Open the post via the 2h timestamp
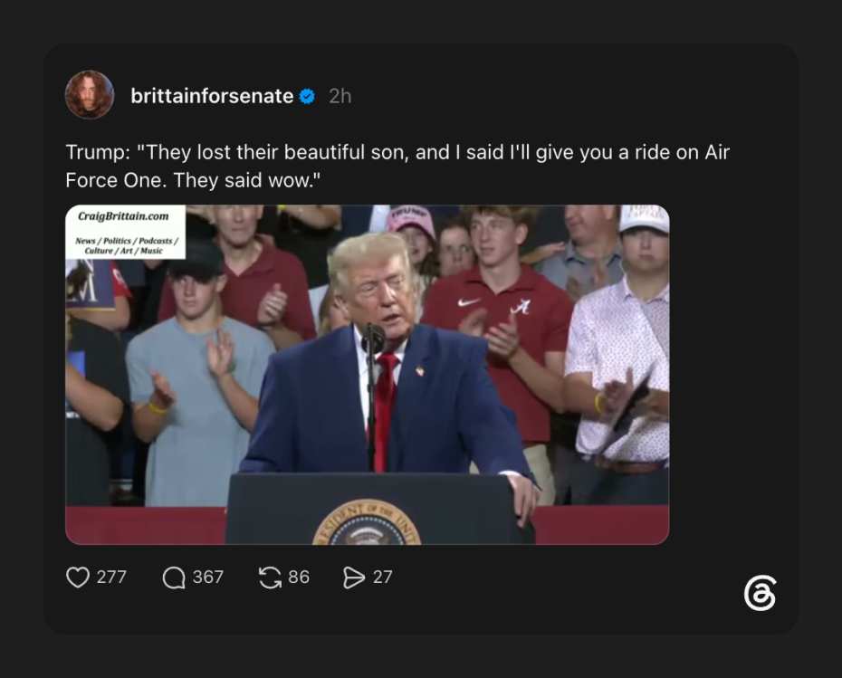842x678 pixels. (340, 96)
